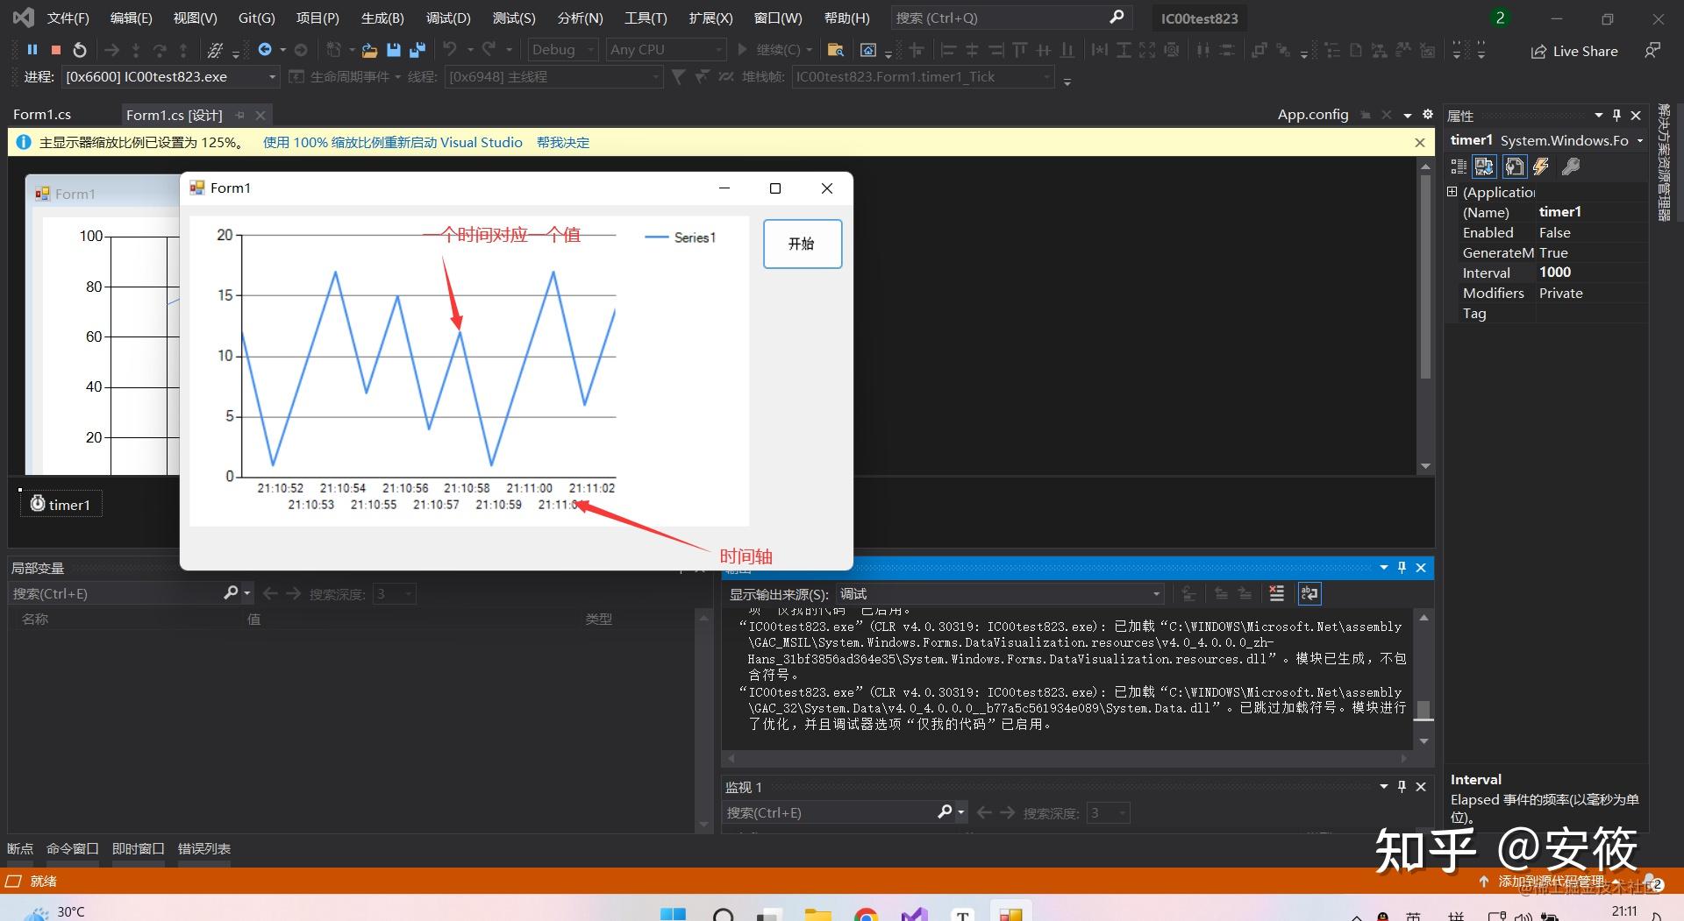
Task: Switch to the Form1.cs tab
Action: [42, 114]
